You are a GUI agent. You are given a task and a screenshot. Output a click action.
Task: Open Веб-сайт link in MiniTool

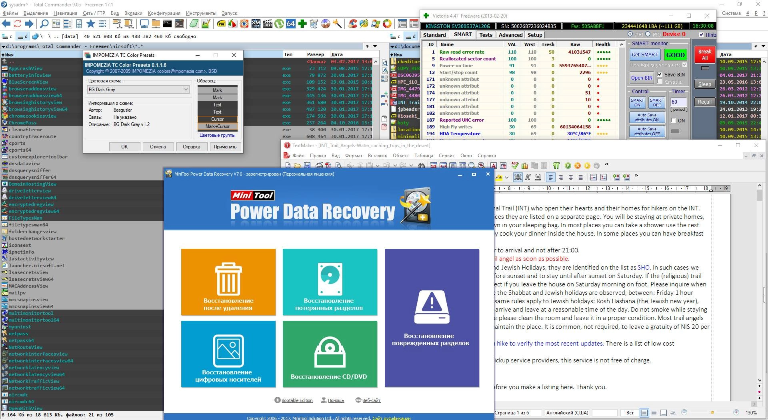tap(371, 400)
